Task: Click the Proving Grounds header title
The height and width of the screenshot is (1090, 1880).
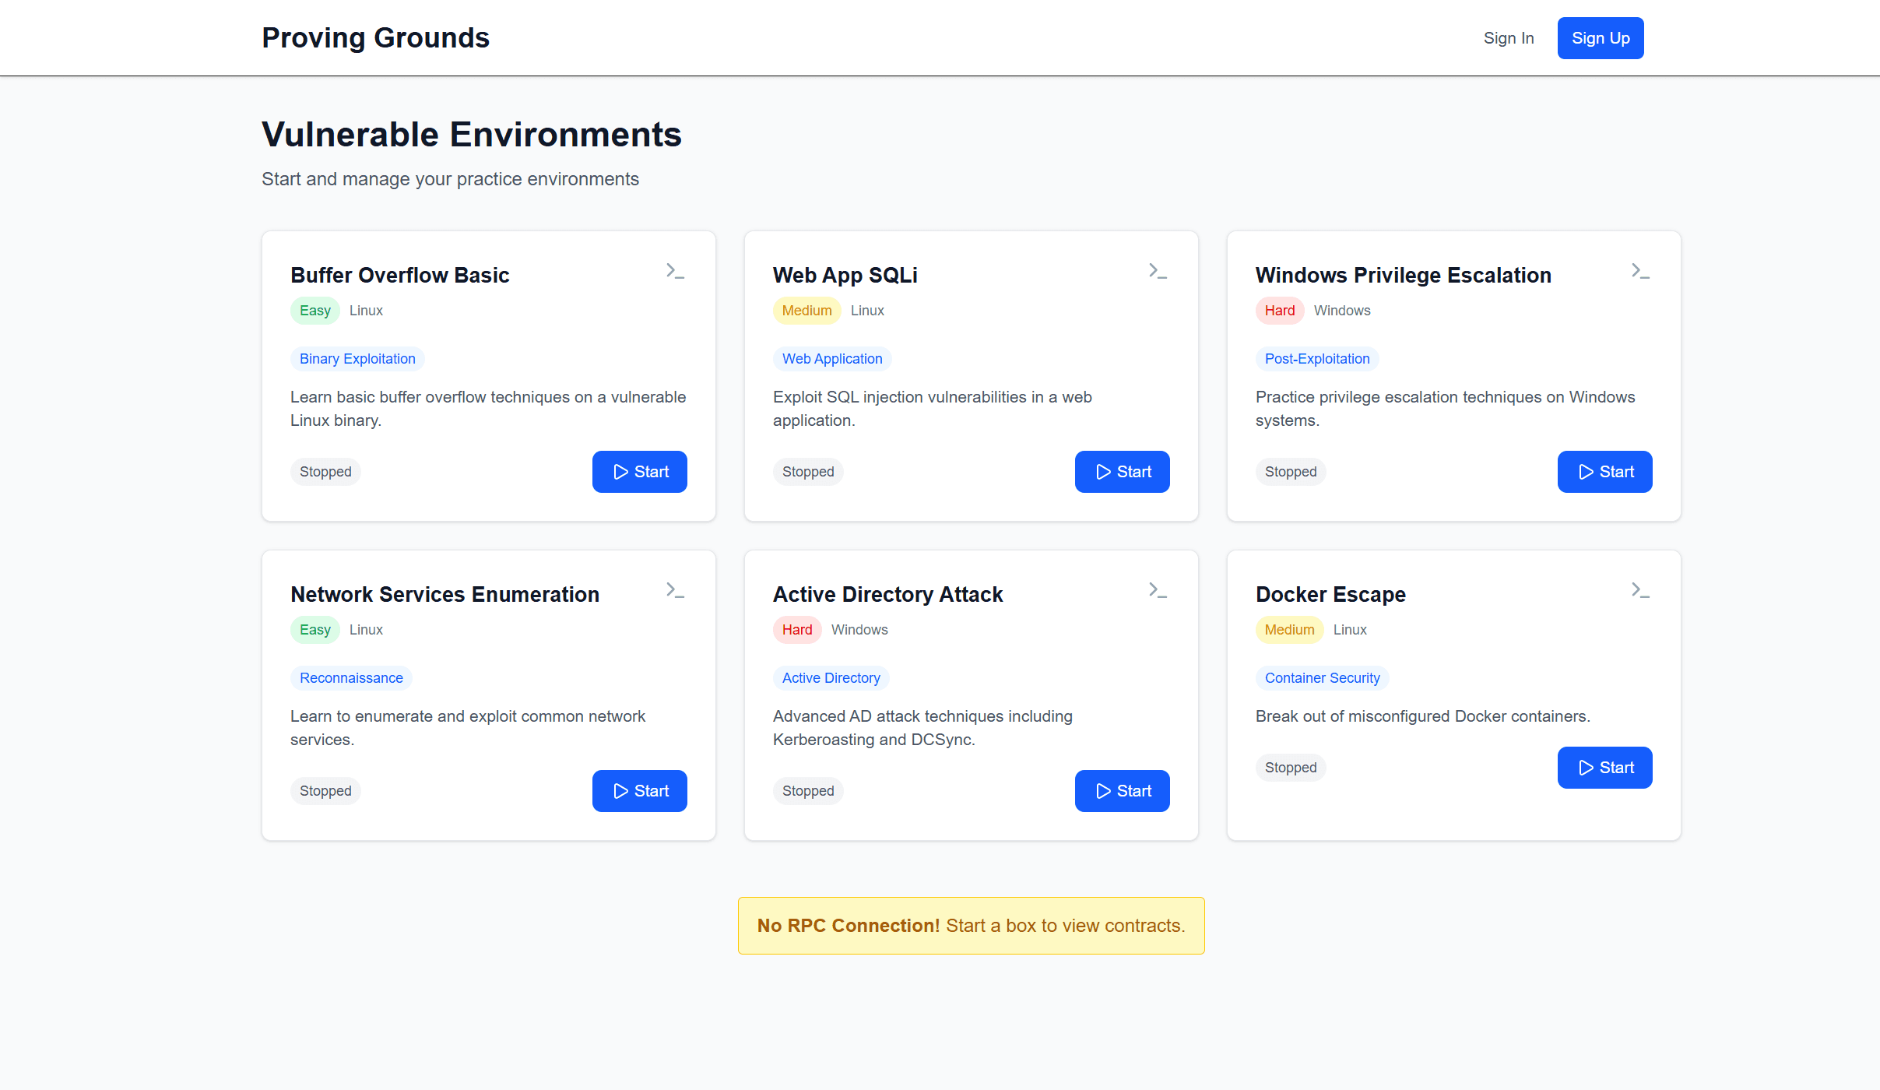Action: click(x=376, y=37)
